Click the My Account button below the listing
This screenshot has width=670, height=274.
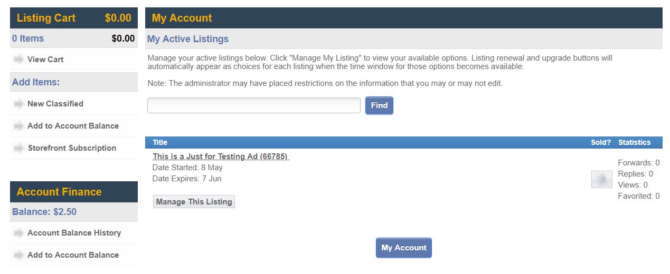point(404,248)
